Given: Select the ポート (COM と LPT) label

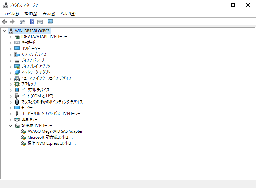Looking at the screenshot, I should coord(37,96).
